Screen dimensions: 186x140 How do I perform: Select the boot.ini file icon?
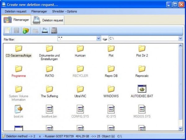(19, 109)
